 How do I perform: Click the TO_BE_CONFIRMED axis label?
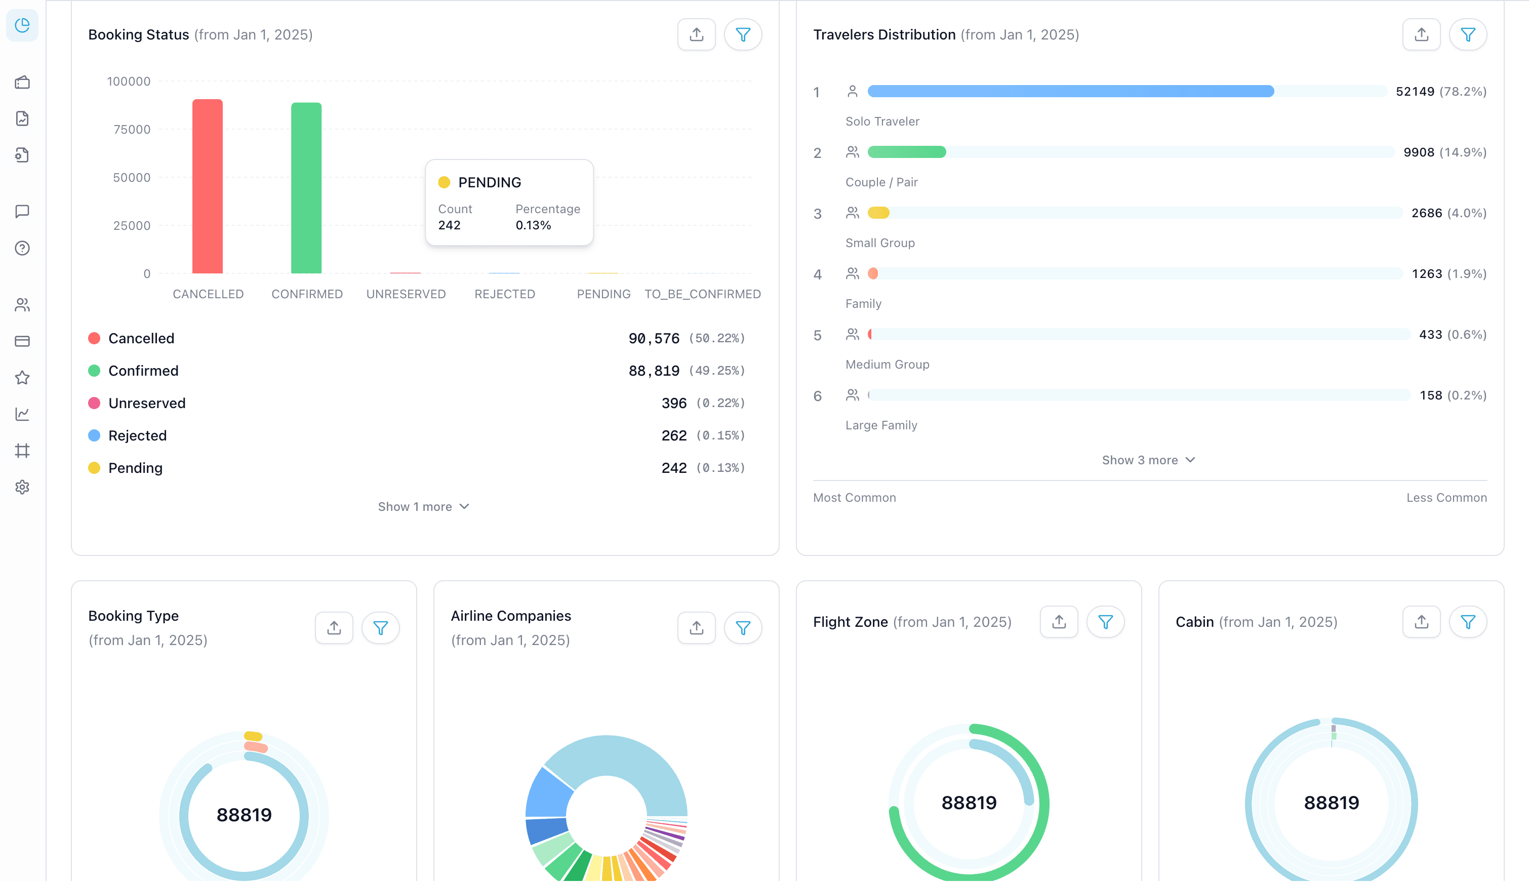coord(702,294)
